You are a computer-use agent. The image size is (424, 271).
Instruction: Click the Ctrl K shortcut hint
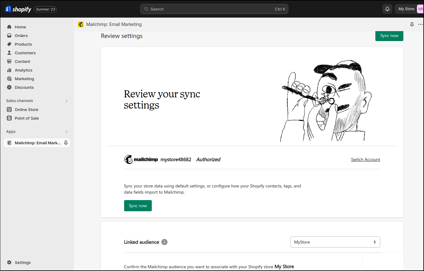280,9
